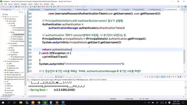Click the green Run toolbar icon
Screen dimensions: 187x105
(34, 6)
